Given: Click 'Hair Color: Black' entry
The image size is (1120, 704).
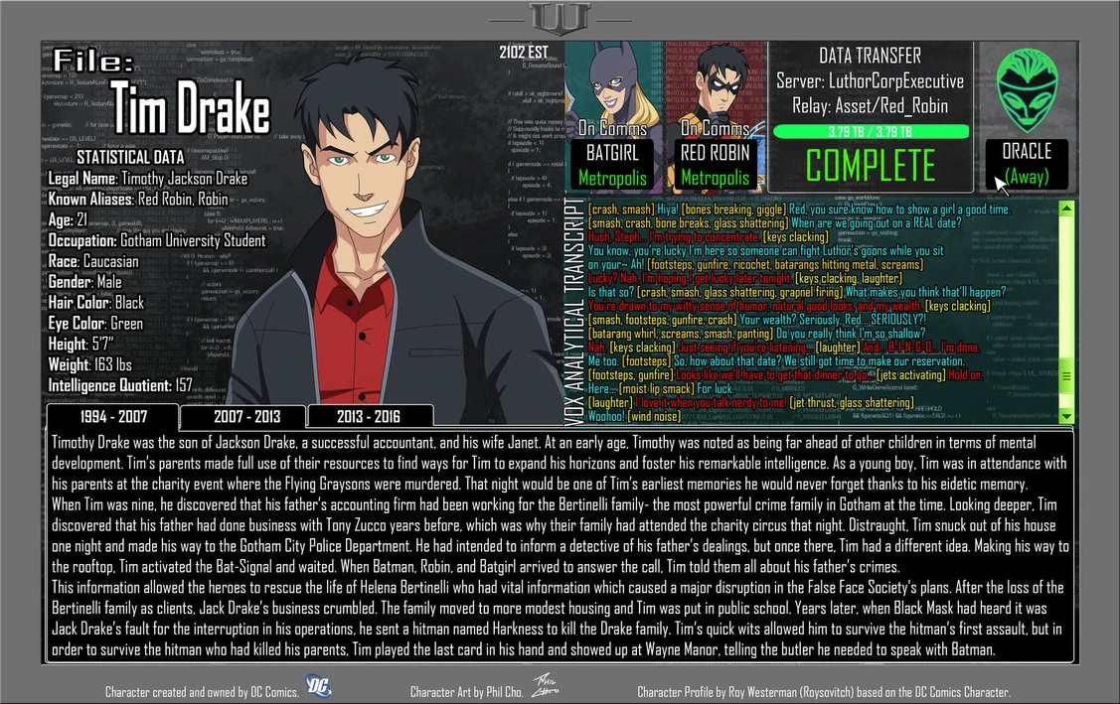Looking at the screenshot, I should pos(95,303).
